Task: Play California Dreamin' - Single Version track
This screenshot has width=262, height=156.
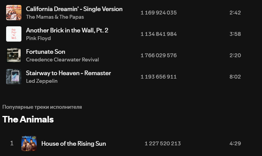Action: pos(74,9)
